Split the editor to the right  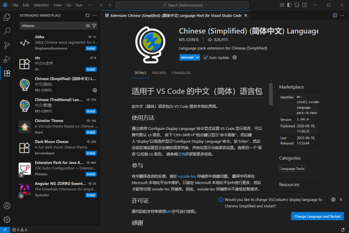[335, 15]
